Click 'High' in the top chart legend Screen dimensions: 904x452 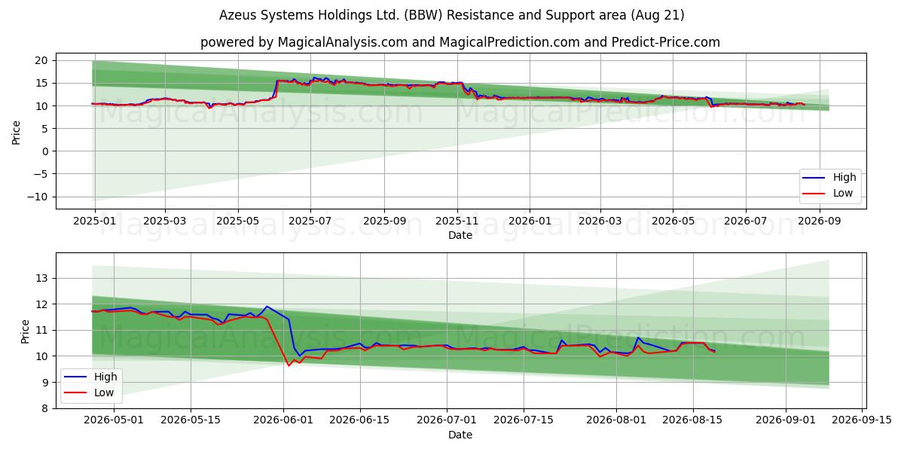[x=844, y=178]
